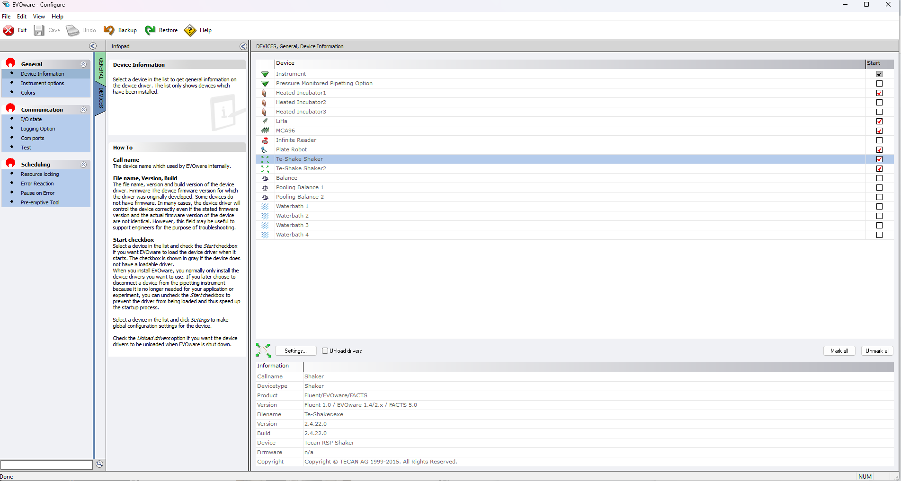
Task: Collapse the left navigation pane arrow
Action: tap(93, 46)
